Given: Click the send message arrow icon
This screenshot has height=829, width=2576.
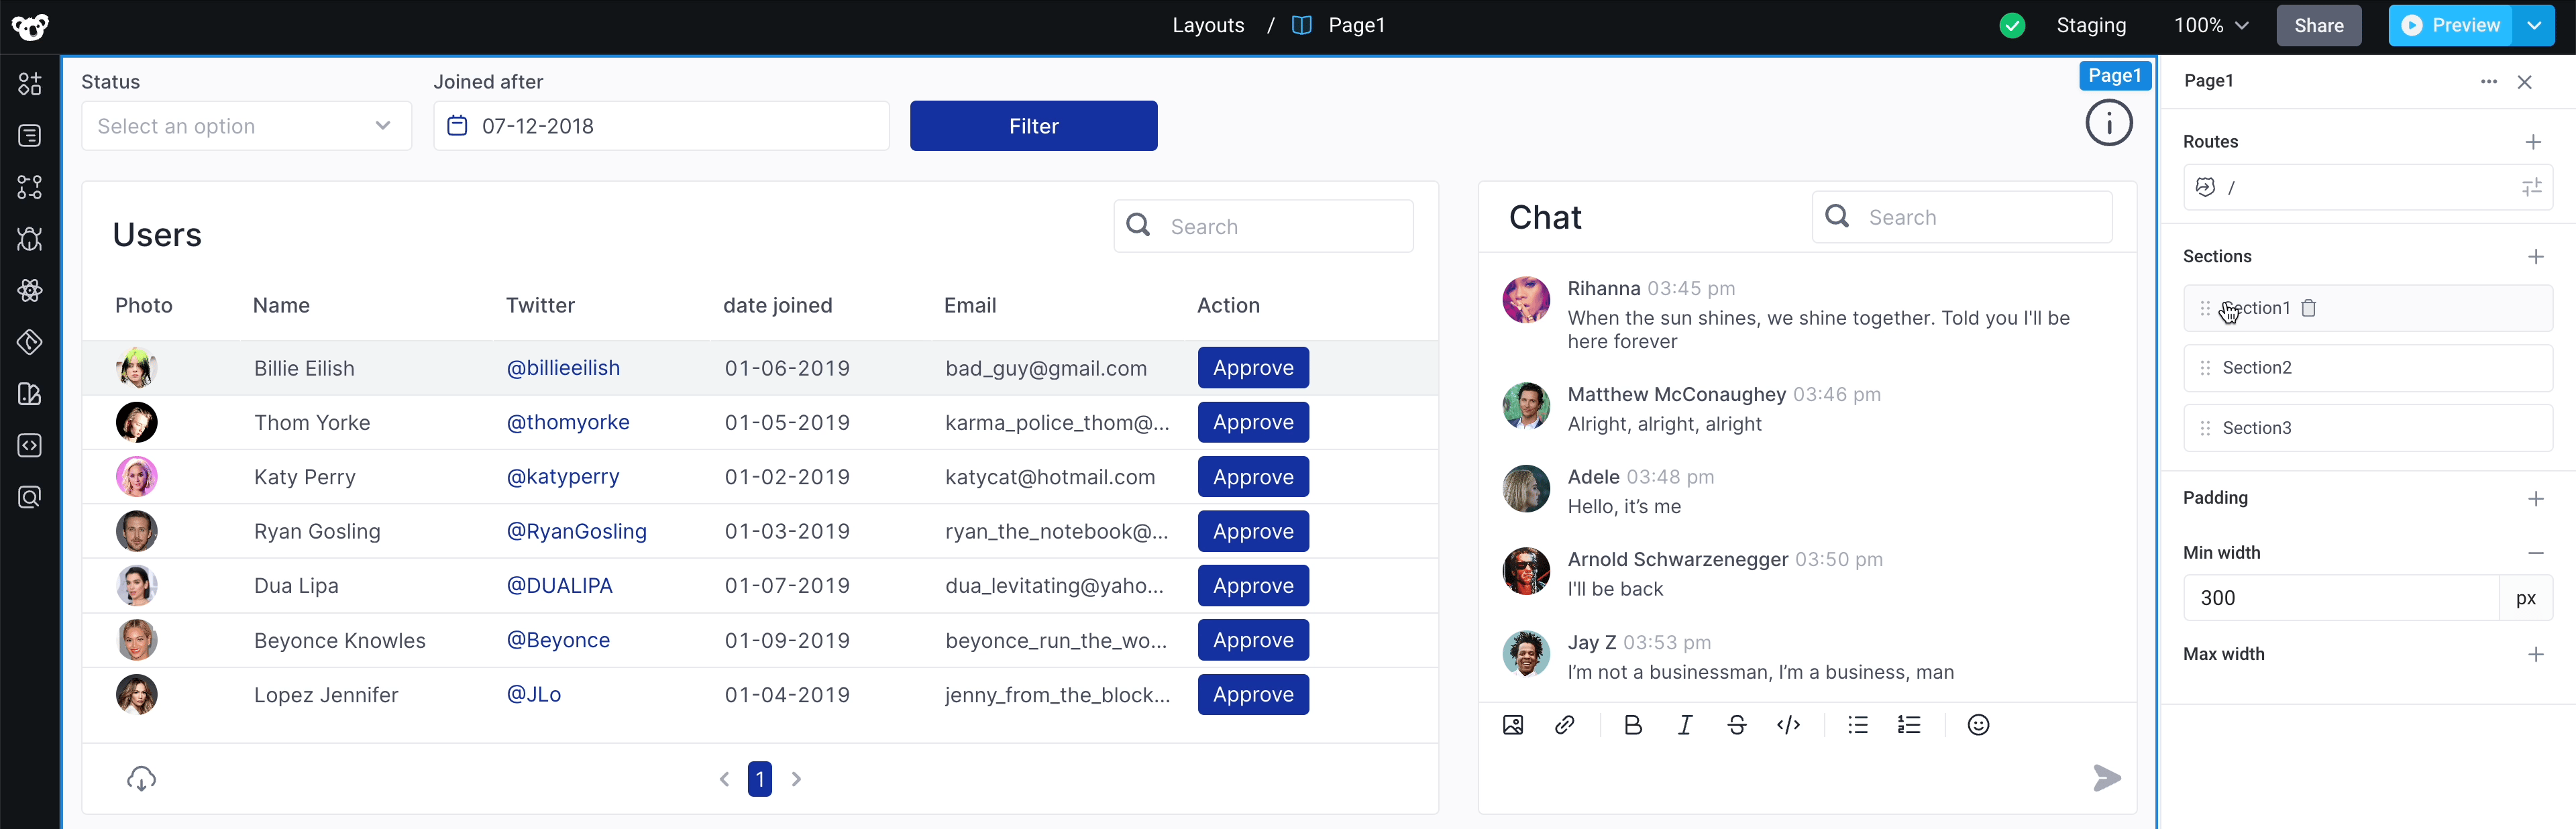Looking at the screenshot, I should [x=2107, y=778].
